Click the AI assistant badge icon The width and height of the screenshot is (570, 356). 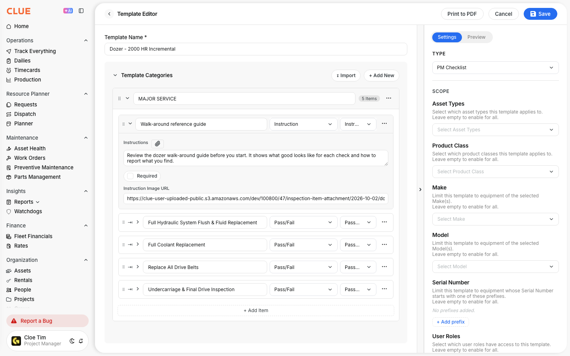point(68,11)
